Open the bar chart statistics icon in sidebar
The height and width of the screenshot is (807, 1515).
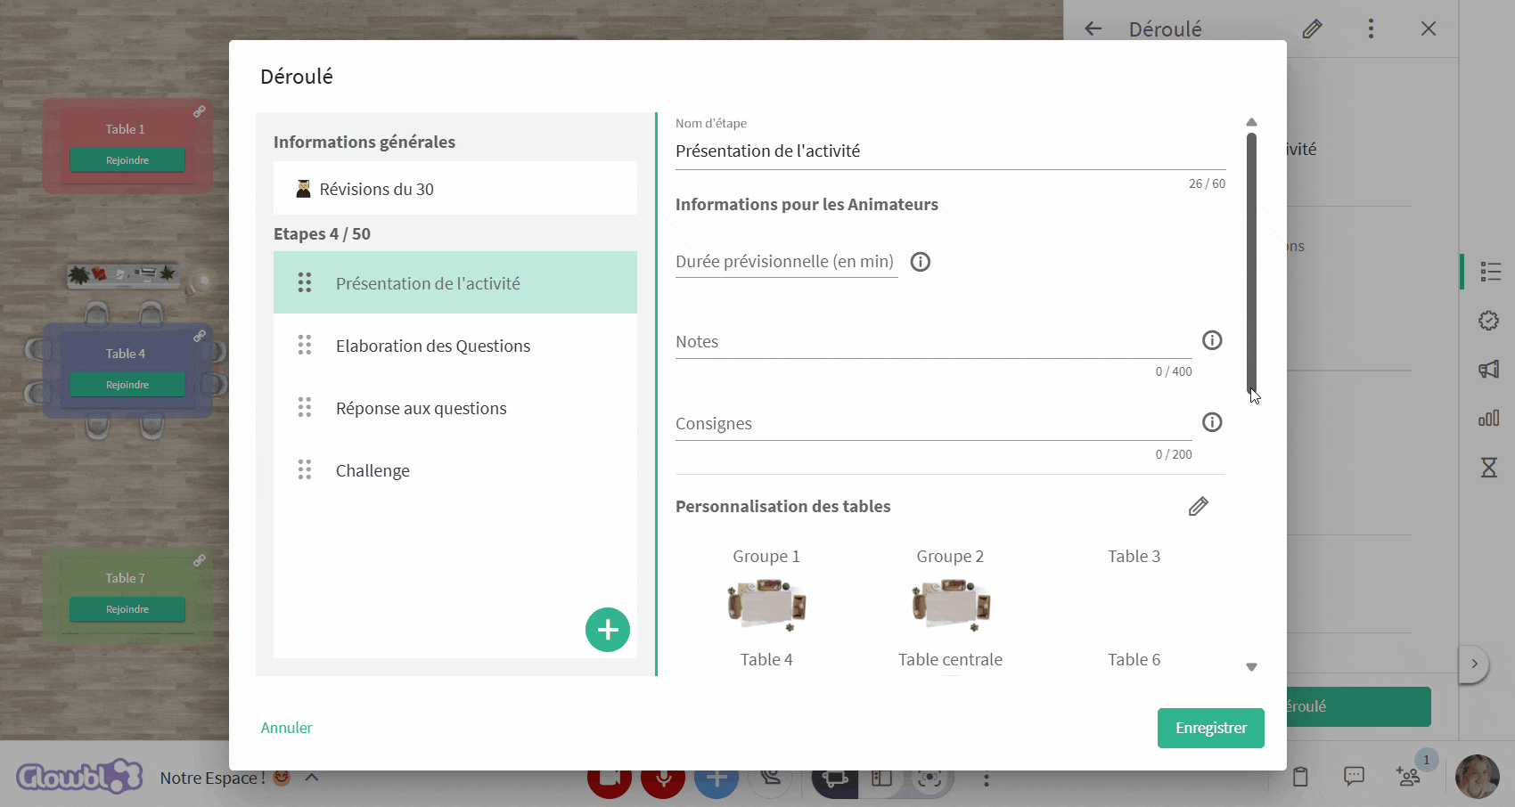pos(1489,418)
